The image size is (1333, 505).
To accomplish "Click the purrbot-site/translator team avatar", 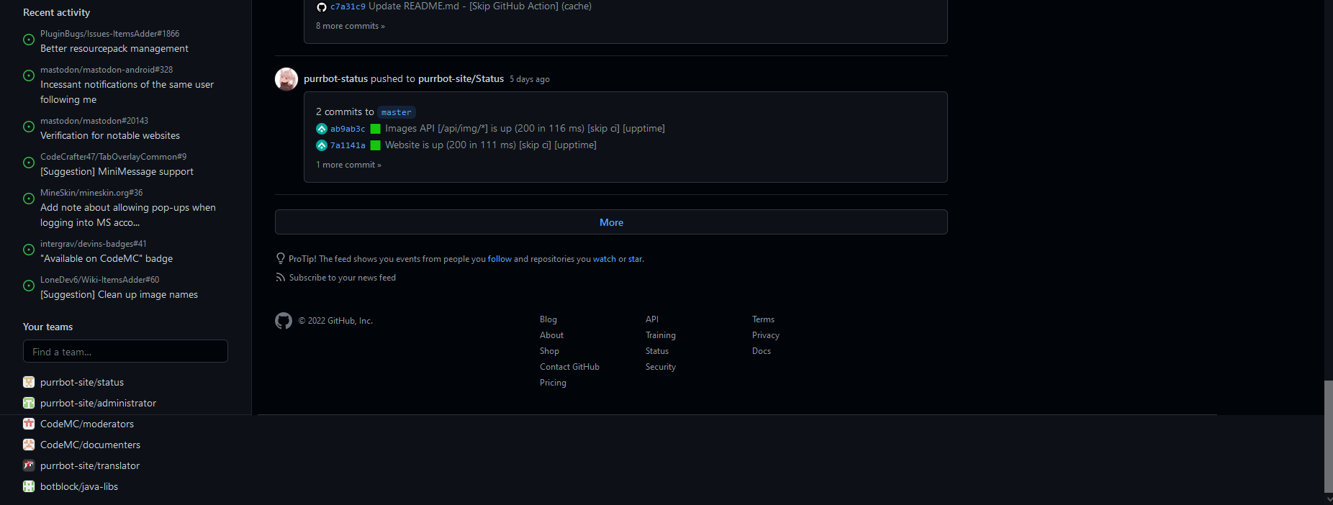I will tap(29, 465).
